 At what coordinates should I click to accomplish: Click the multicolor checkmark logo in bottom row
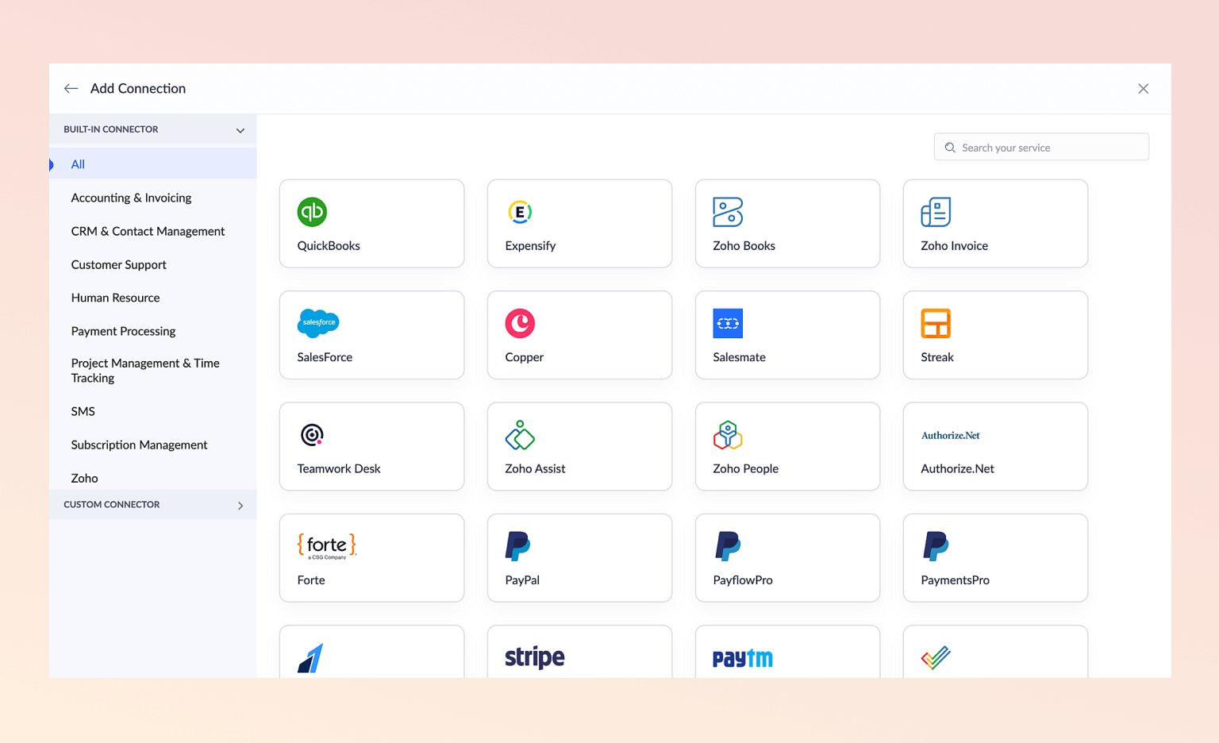(x=936, y=657)
